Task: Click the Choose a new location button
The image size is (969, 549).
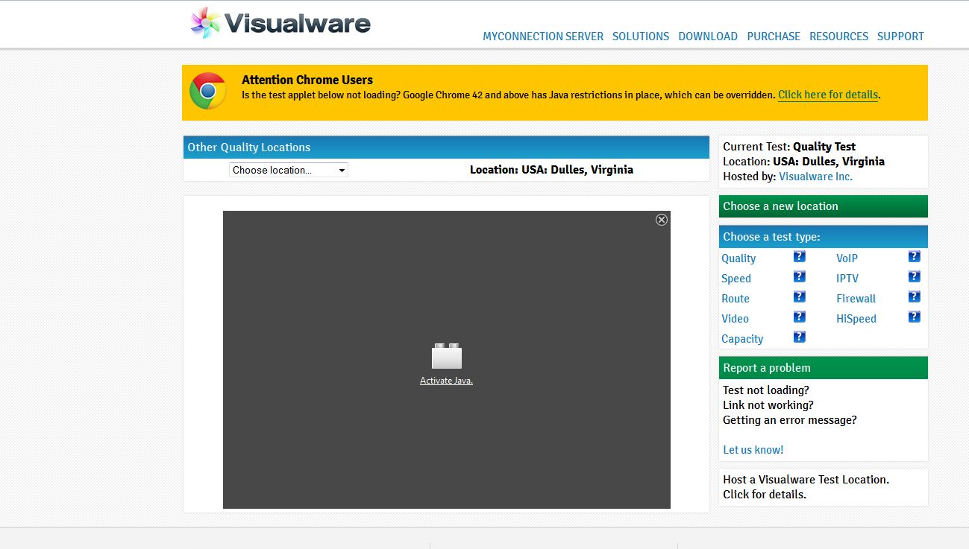Action: 824,206
